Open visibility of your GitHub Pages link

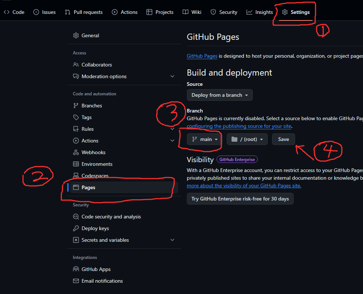pyautogui.click(x=244, y=186)
